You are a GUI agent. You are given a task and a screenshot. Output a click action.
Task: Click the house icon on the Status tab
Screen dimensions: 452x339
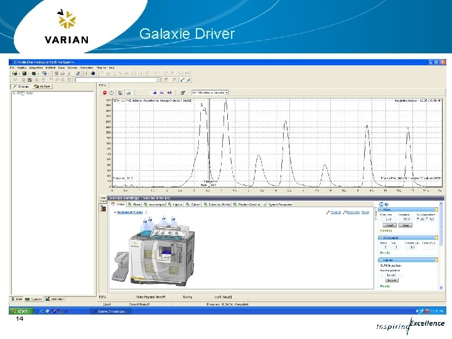tap(113, 204)
